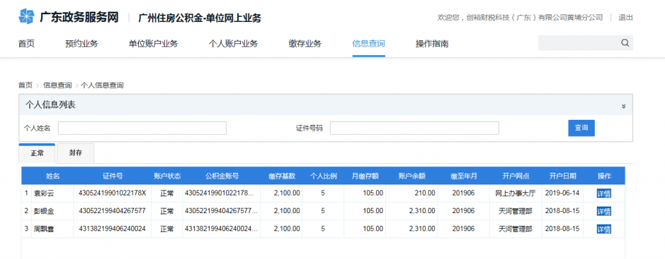This screenshot has height=259, width=665.
Task: Switch to the 封存 tab
Action: tap(75, 153)
